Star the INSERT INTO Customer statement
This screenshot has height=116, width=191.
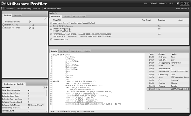pos(51,26)
